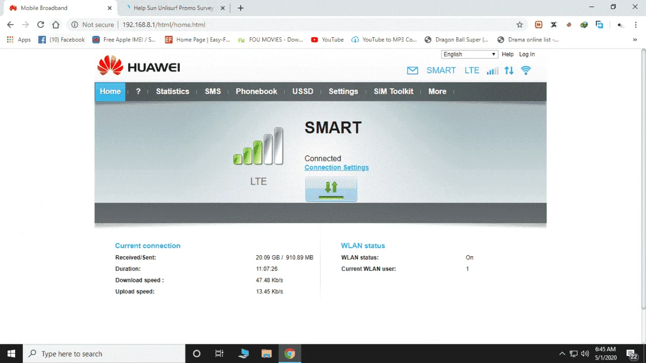Show hidden system tray icons
Viewport: 646px width, 363px height.
tap(563, 353)
